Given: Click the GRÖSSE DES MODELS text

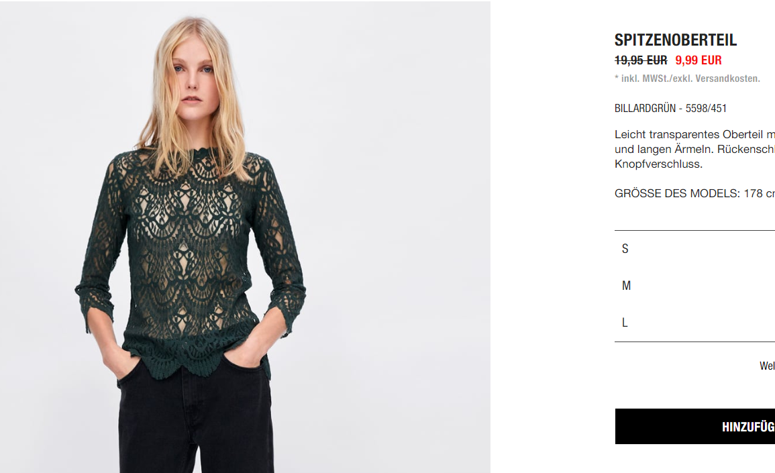Looking at the screenshot, I should point(677,194).
